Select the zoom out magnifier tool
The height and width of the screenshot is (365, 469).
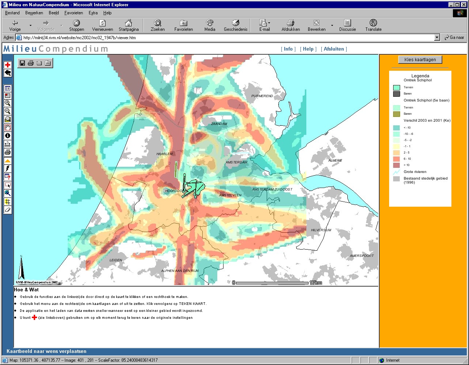point(7,111)
